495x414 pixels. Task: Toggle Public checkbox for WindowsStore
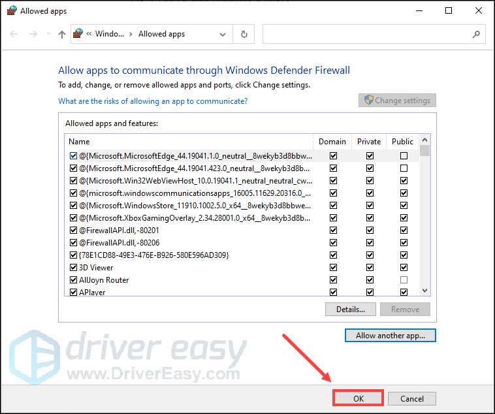pyautogui.click(x=404, y=206)
